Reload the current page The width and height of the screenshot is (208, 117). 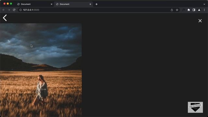(x=14, y=10)
